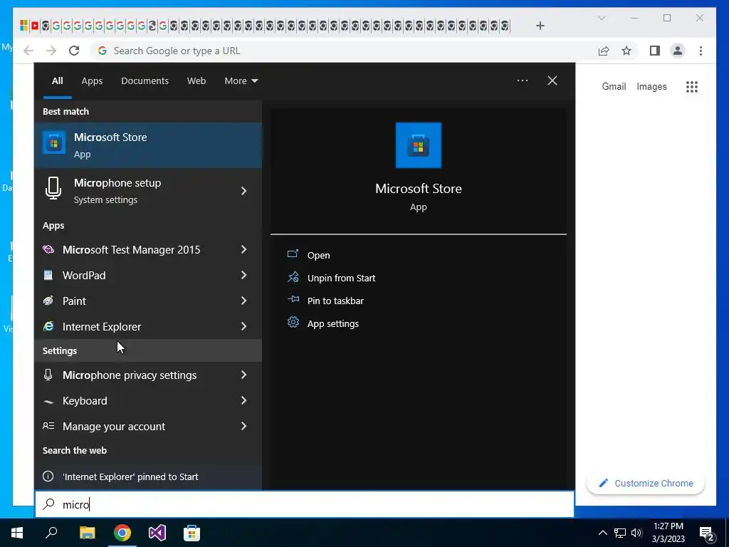Click the network tray icon
The image size is (729, 547).
[x=620, y=533]
